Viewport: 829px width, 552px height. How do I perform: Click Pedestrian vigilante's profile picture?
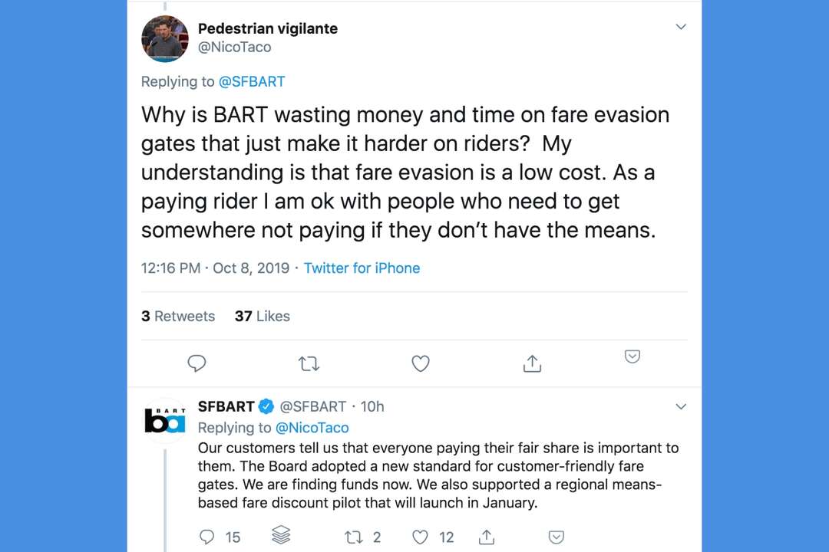click(164, 38)
